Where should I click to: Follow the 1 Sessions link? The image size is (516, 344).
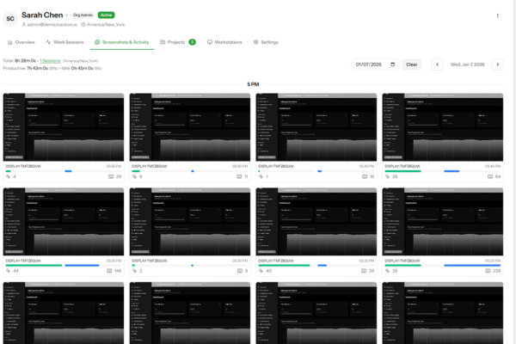[x=50, y=61]
